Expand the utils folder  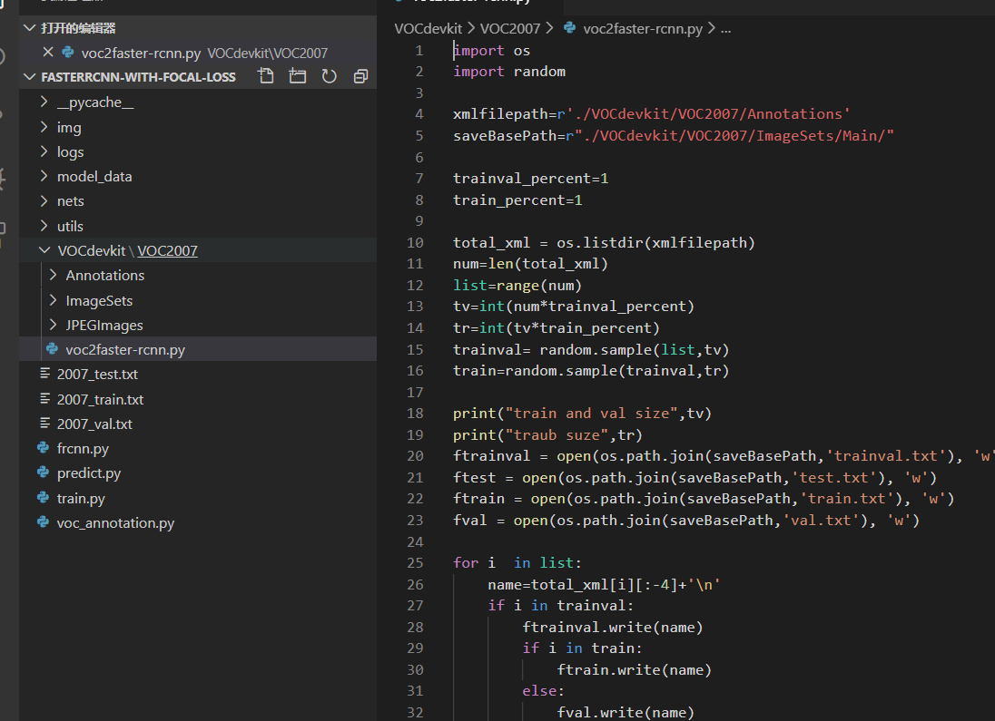[x=44, y=226]
